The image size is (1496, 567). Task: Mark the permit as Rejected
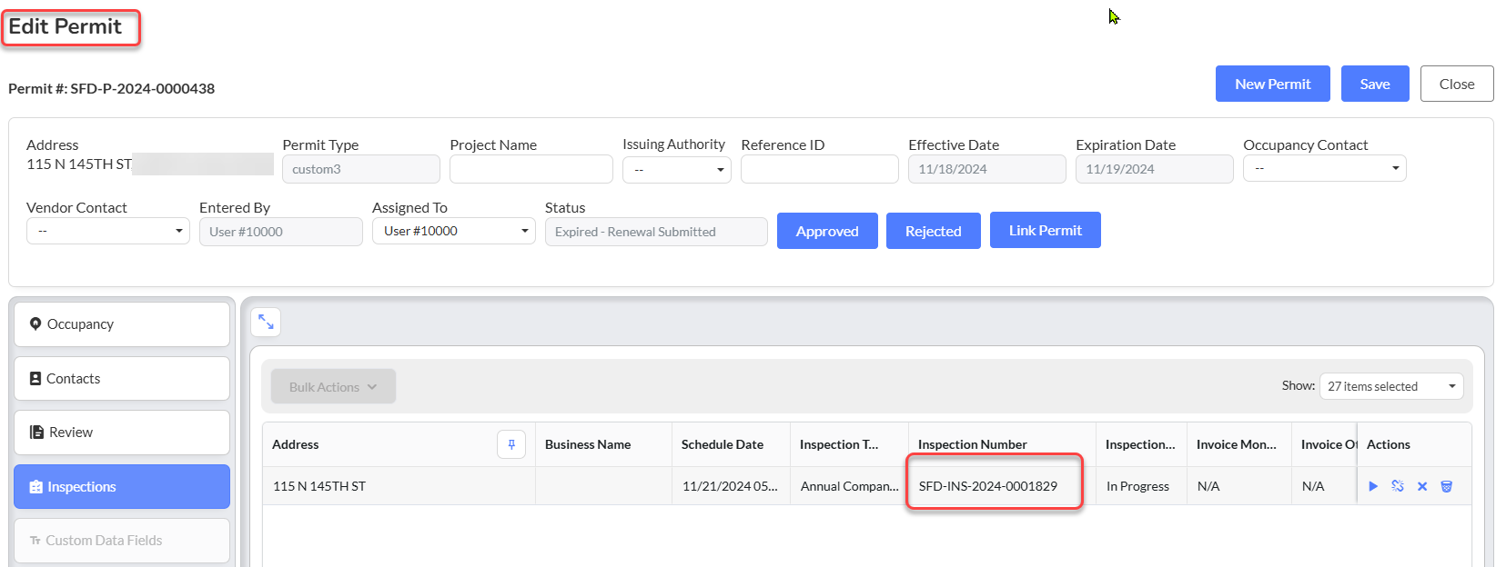tap(933, 231)
